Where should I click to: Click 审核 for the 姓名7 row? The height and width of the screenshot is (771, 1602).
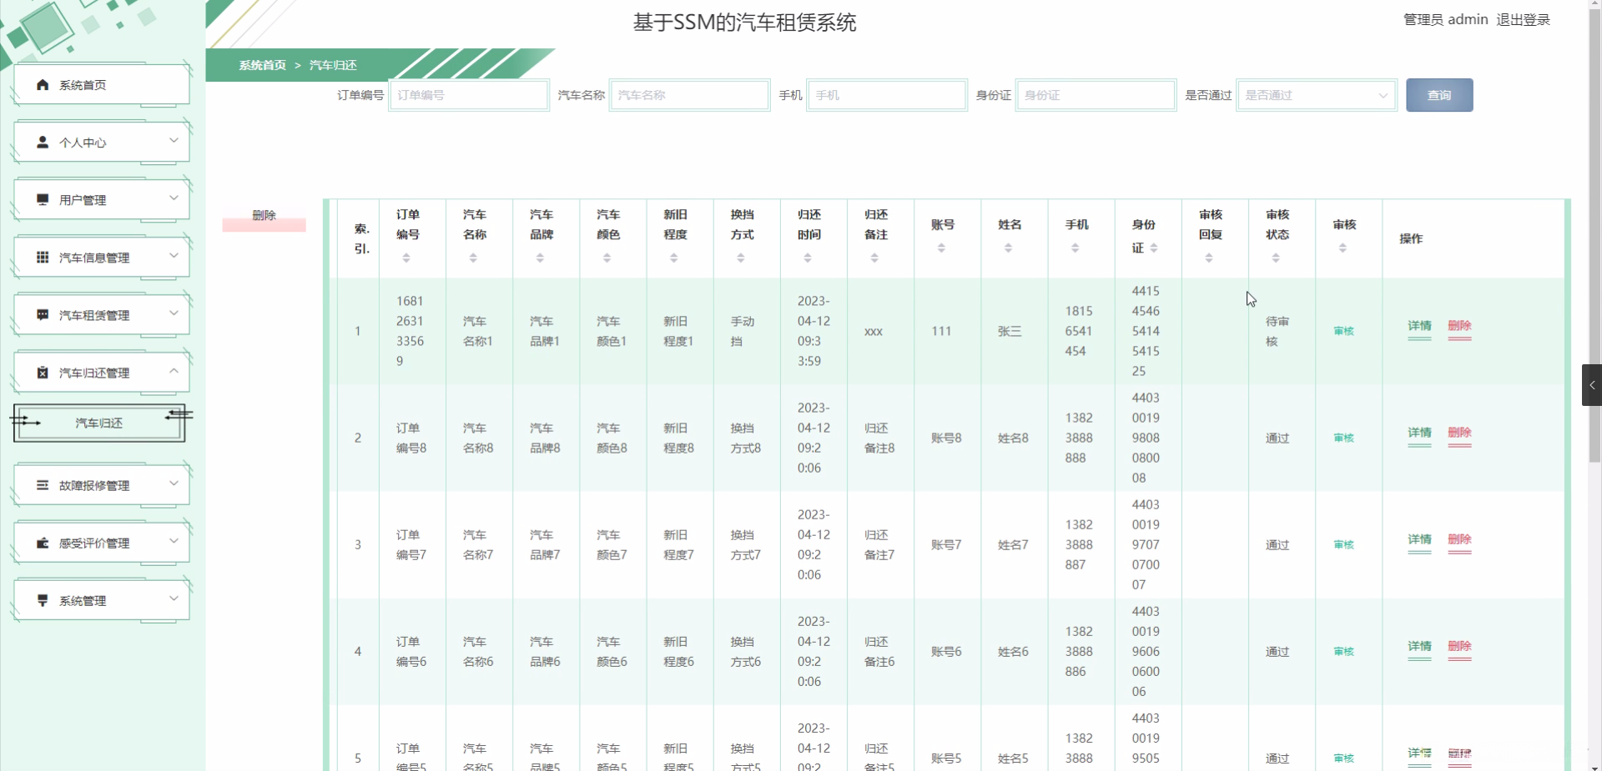1343,544
